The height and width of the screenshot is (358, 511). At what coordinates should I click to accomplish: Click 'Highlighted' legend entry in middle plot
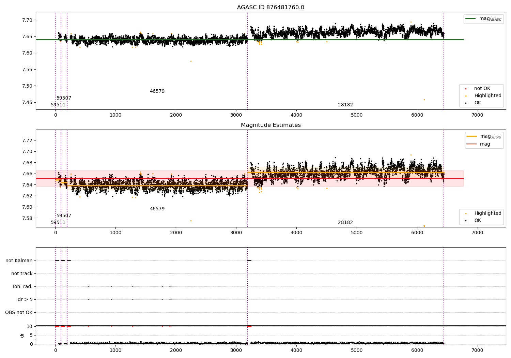click(483, 213)
